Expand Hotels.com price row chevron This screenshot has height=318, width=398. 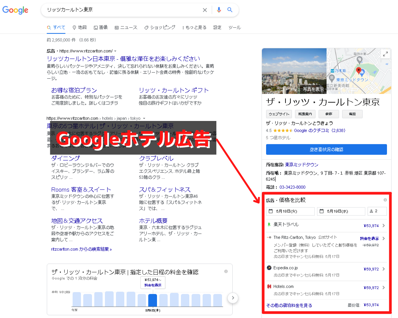(384, 288)
